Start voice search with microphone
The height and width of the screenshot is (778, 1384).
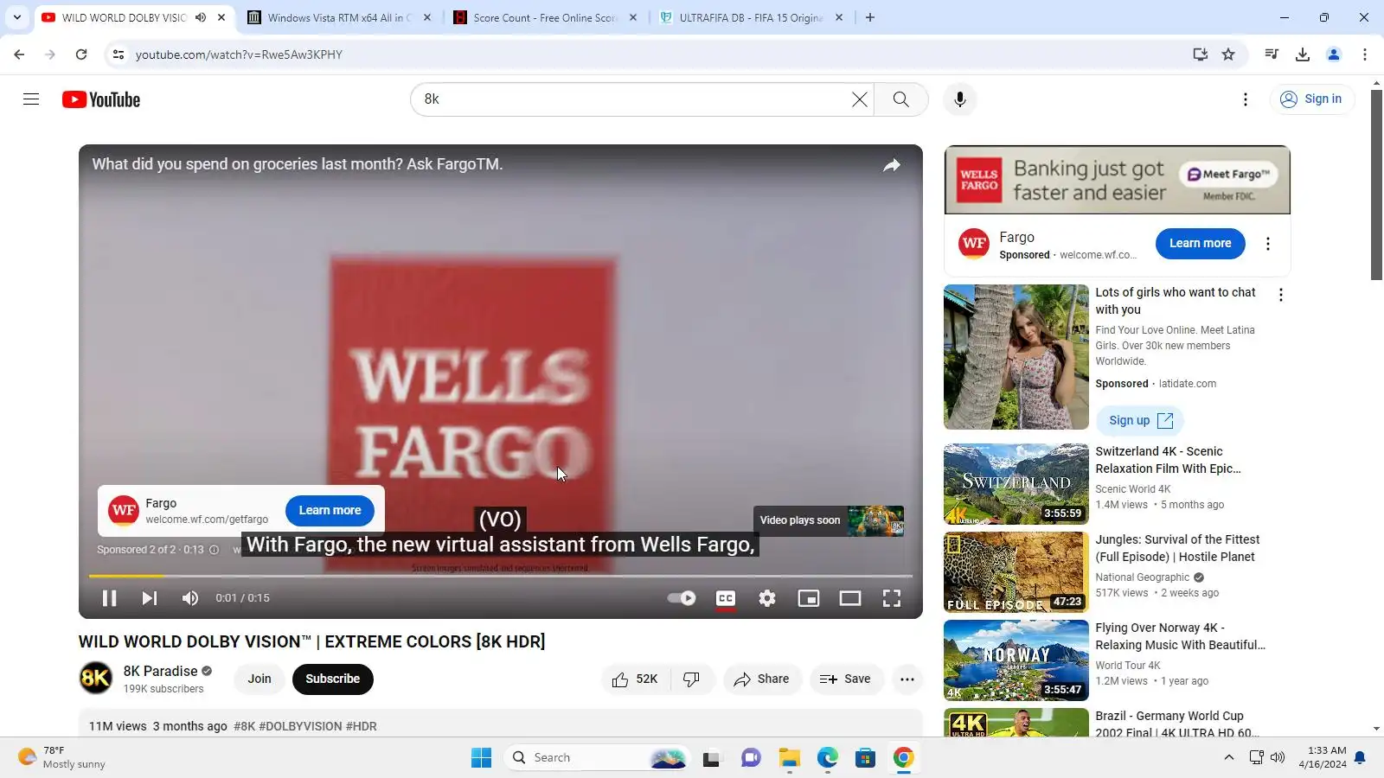959,99
